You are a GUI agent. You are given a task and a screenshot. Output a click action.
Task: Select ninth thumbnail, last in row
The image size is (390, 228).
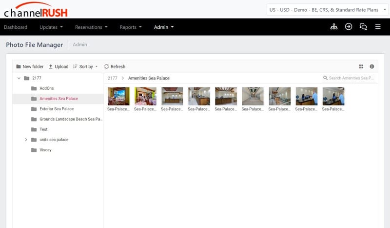333,96
